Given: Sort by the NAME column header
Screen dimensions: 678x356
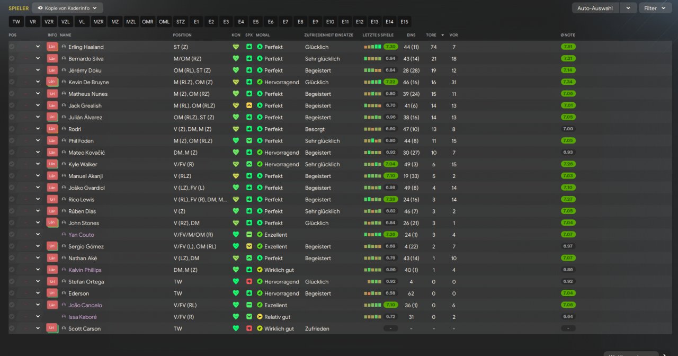Looking at the screenshot, I should click(x=66, y=35).
